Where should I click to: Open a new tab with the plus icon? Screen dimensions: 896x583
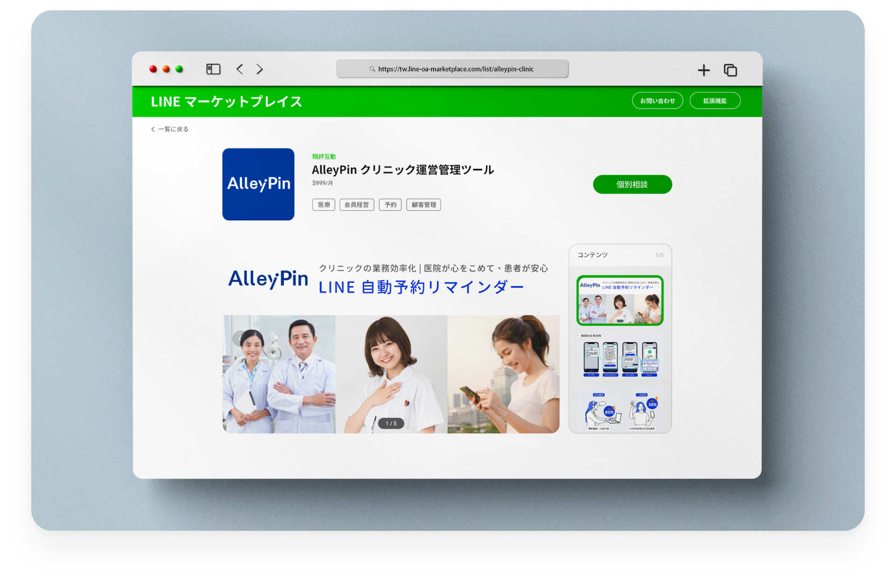coord(704,70)
